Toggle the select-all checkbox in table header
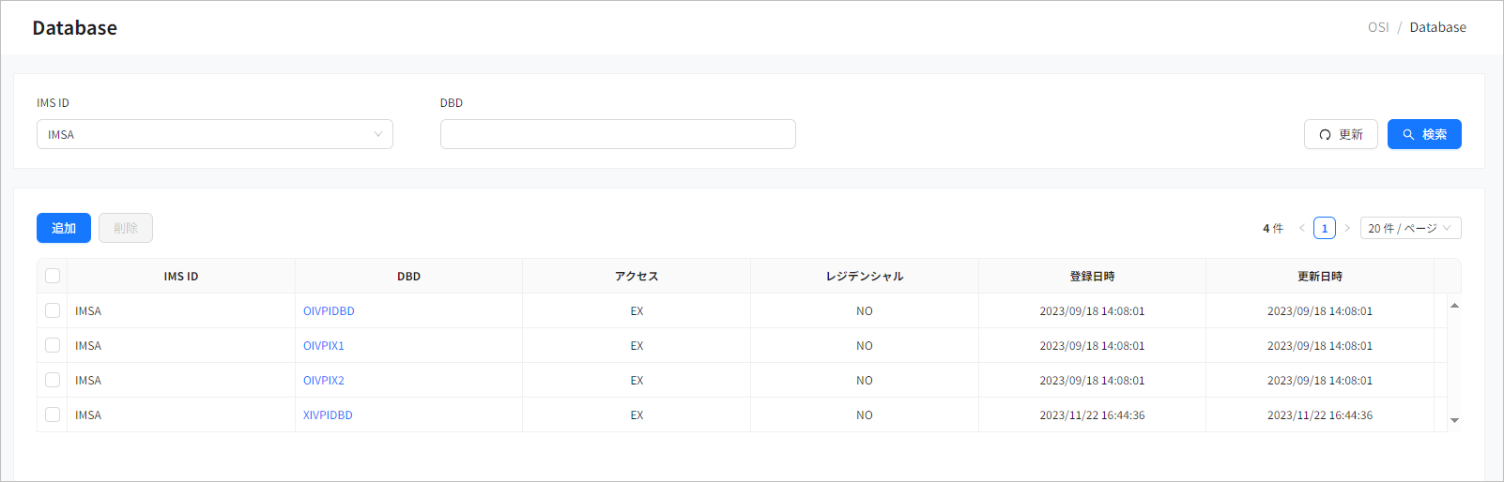 [53, 276]
